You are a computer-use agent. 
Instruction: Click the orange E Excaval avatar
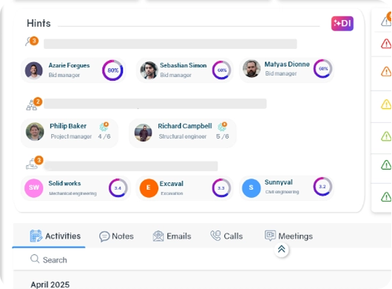click(149, 188)
